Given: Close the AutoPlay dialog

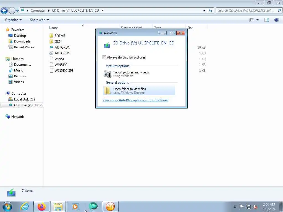Looking at the screenshot, I should tap(180, 33).
